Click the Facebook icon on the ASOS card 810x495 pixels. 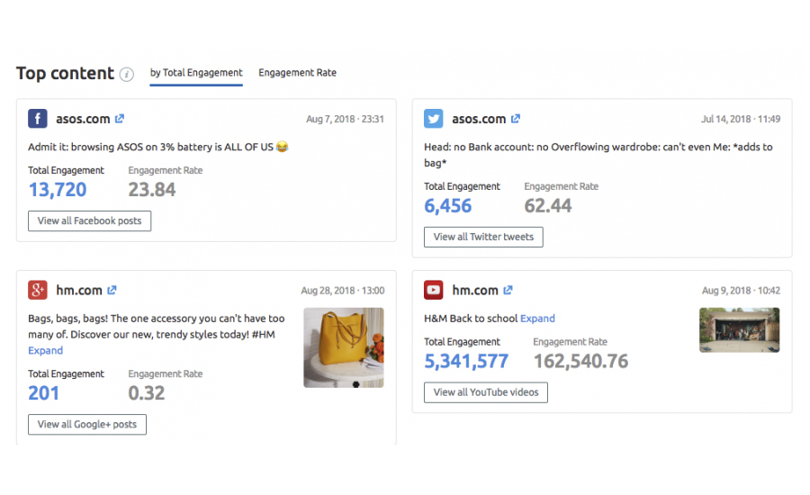pyautogui.click(x=38, y=119)
